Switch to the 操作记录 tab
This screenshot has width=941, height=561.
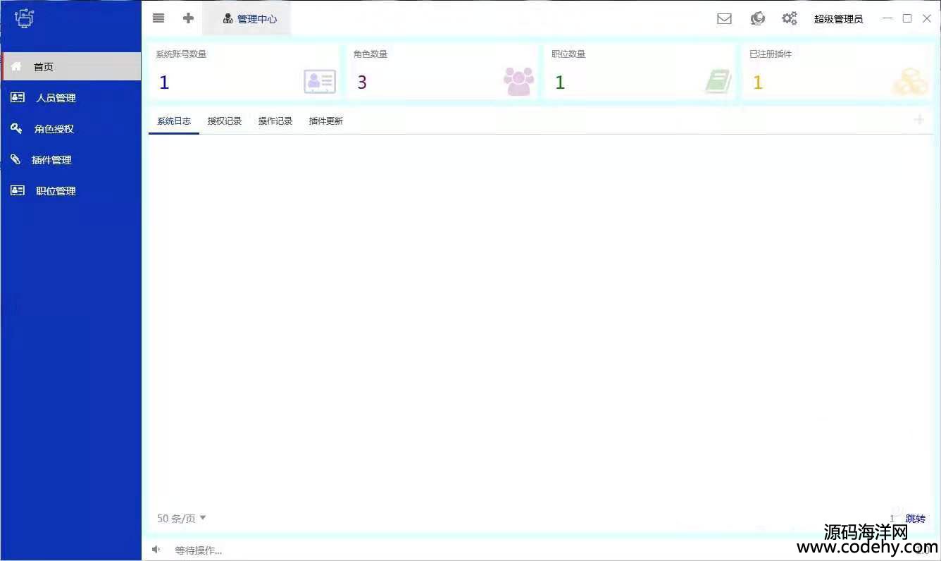pos(275,121)
